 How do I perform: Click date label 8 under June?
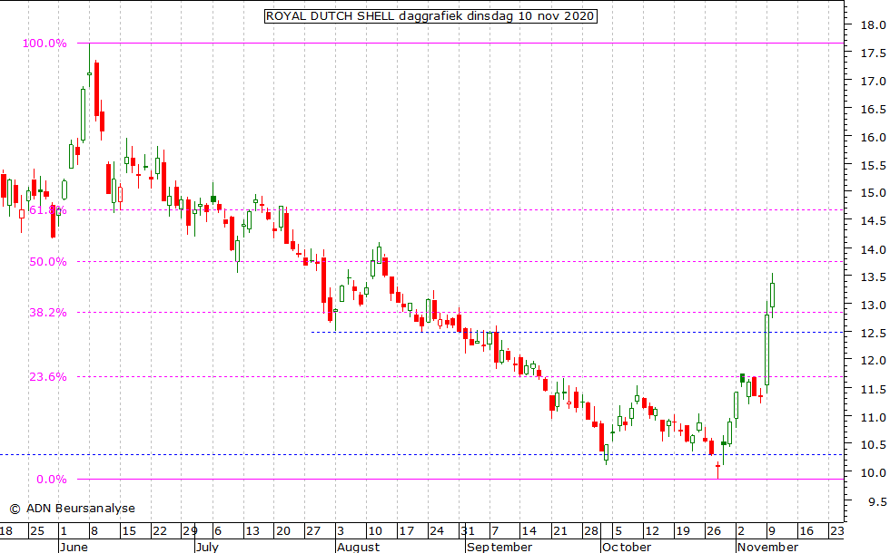pyautogui.click(x=94, y=531)
